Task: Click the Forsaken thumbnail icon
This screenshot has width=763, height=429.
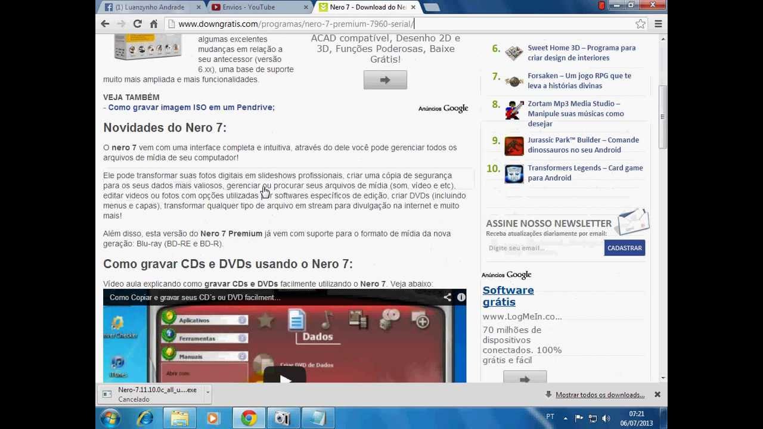Action: click(x=514, y=81)
